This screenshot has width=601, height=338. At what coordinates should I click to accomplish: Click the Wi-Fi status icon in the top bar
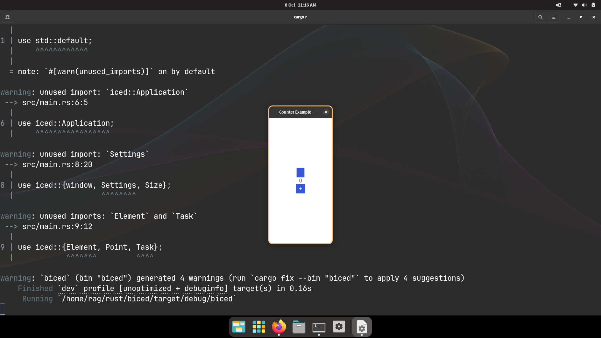click(575, 5)
